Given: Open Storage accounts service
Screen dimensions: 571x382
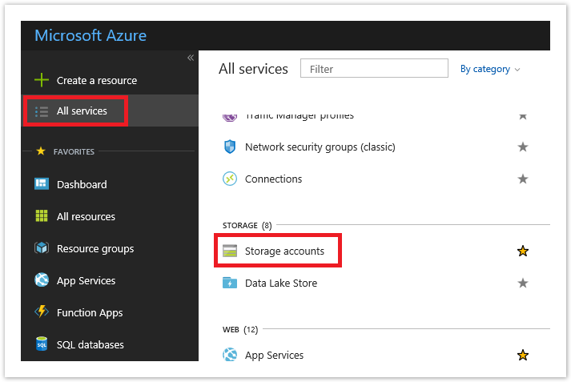Looking at the screenshot, I should 284,251.
